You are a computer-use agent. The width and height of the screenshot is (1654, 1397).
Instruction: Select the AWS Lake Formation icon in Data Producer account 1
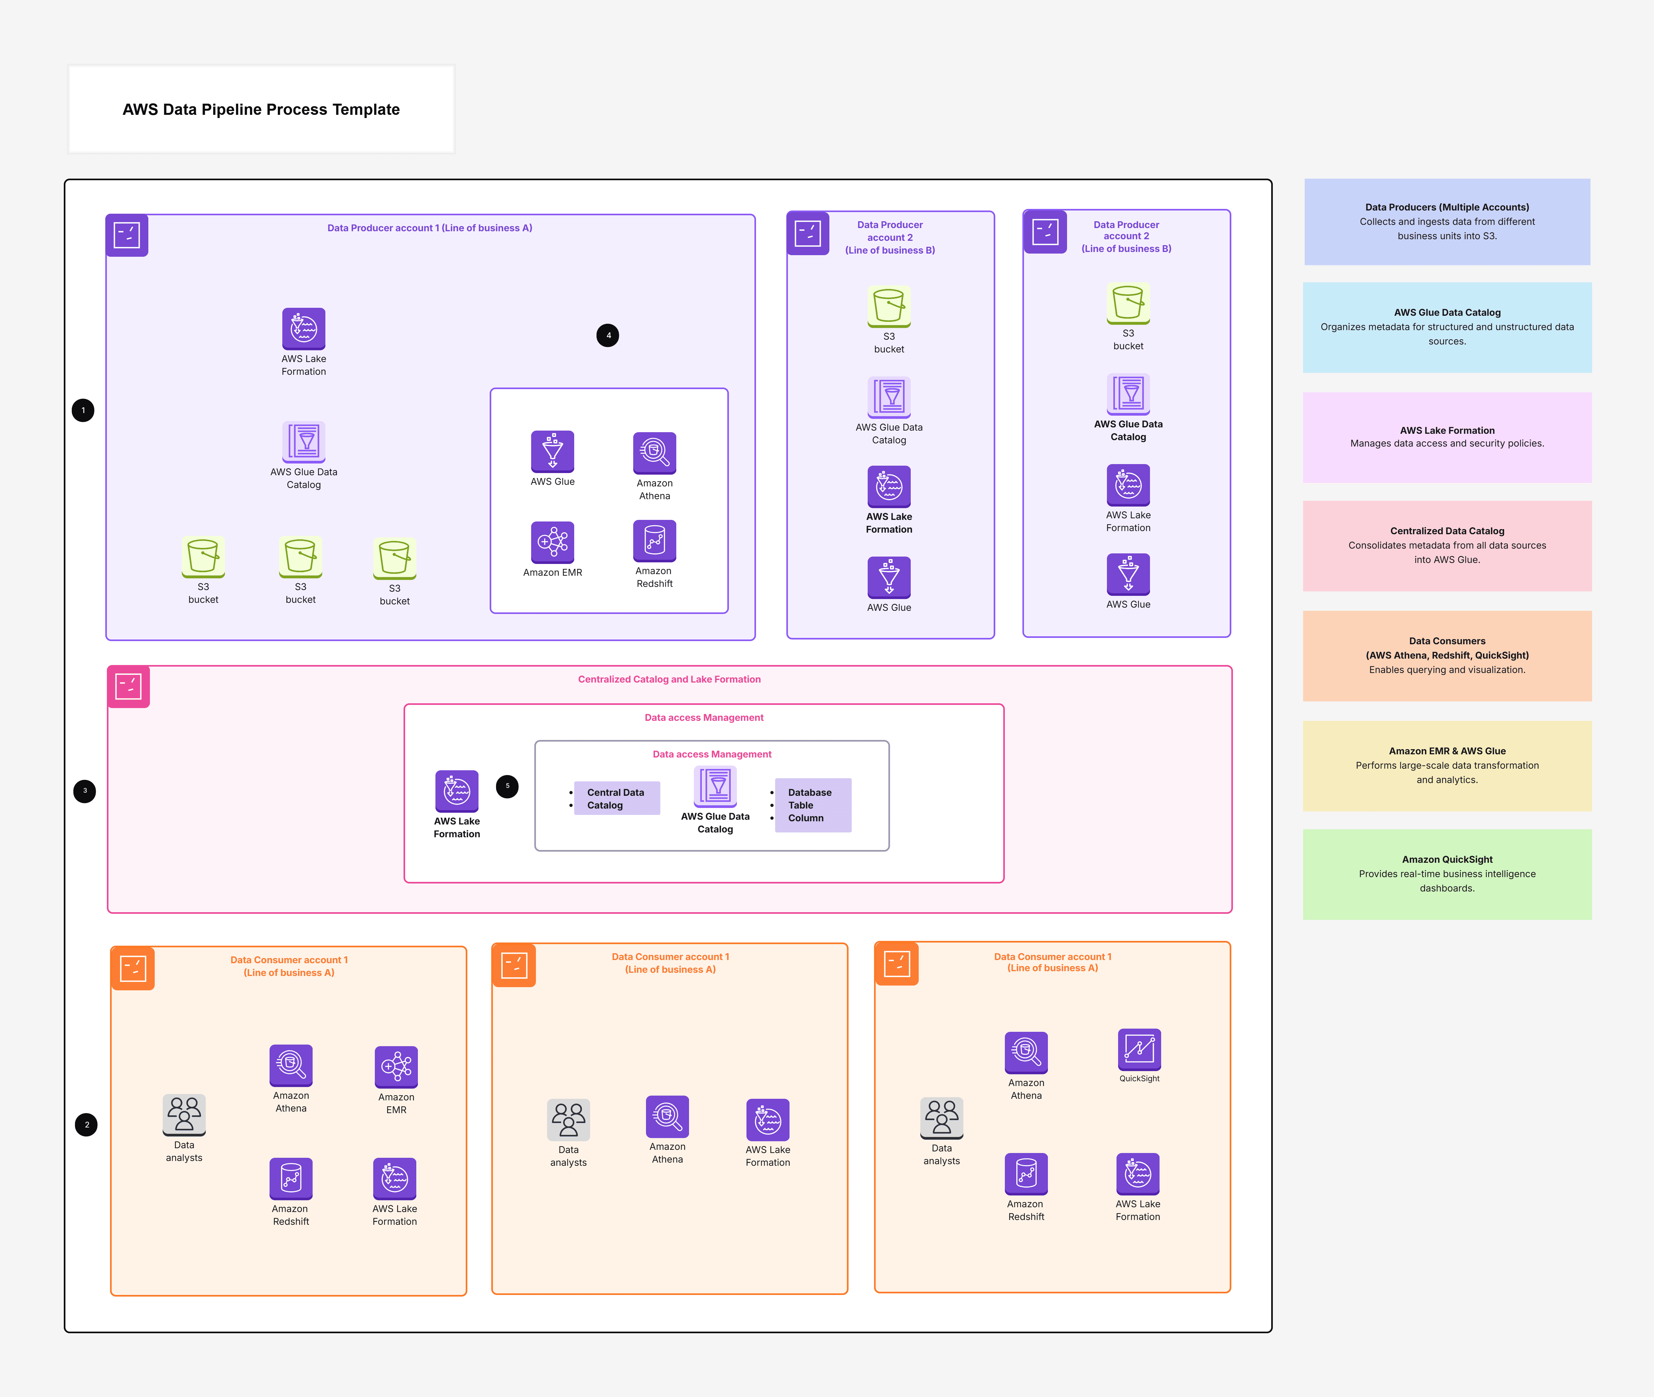pos(303,329)
